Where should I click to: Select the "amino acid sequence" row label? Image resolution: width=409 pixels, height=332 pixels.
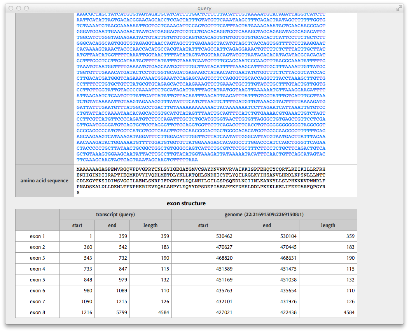point(44,181)
